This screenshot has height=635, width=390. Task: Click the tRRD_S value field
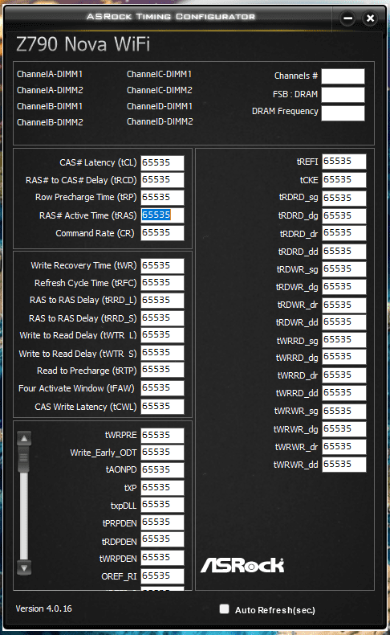162,318
